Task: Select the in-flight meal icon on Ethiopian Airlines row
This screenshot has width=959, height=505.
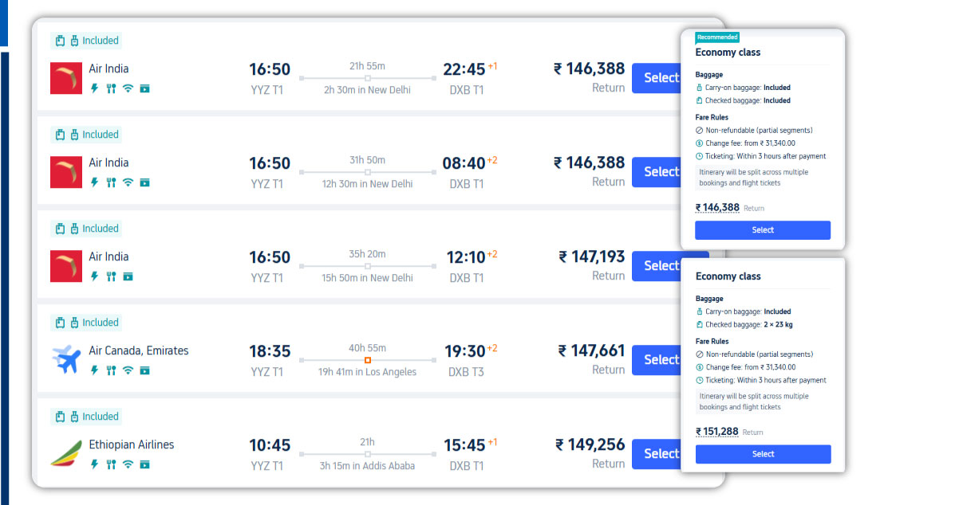Action: point(111,464)
